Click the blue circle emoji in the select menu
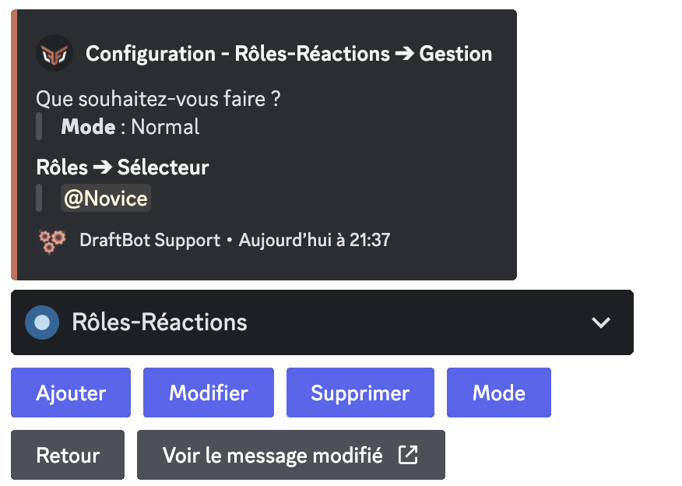Viewport: 682px width, 486px height. pyautogui.click(x=40, y=322)
